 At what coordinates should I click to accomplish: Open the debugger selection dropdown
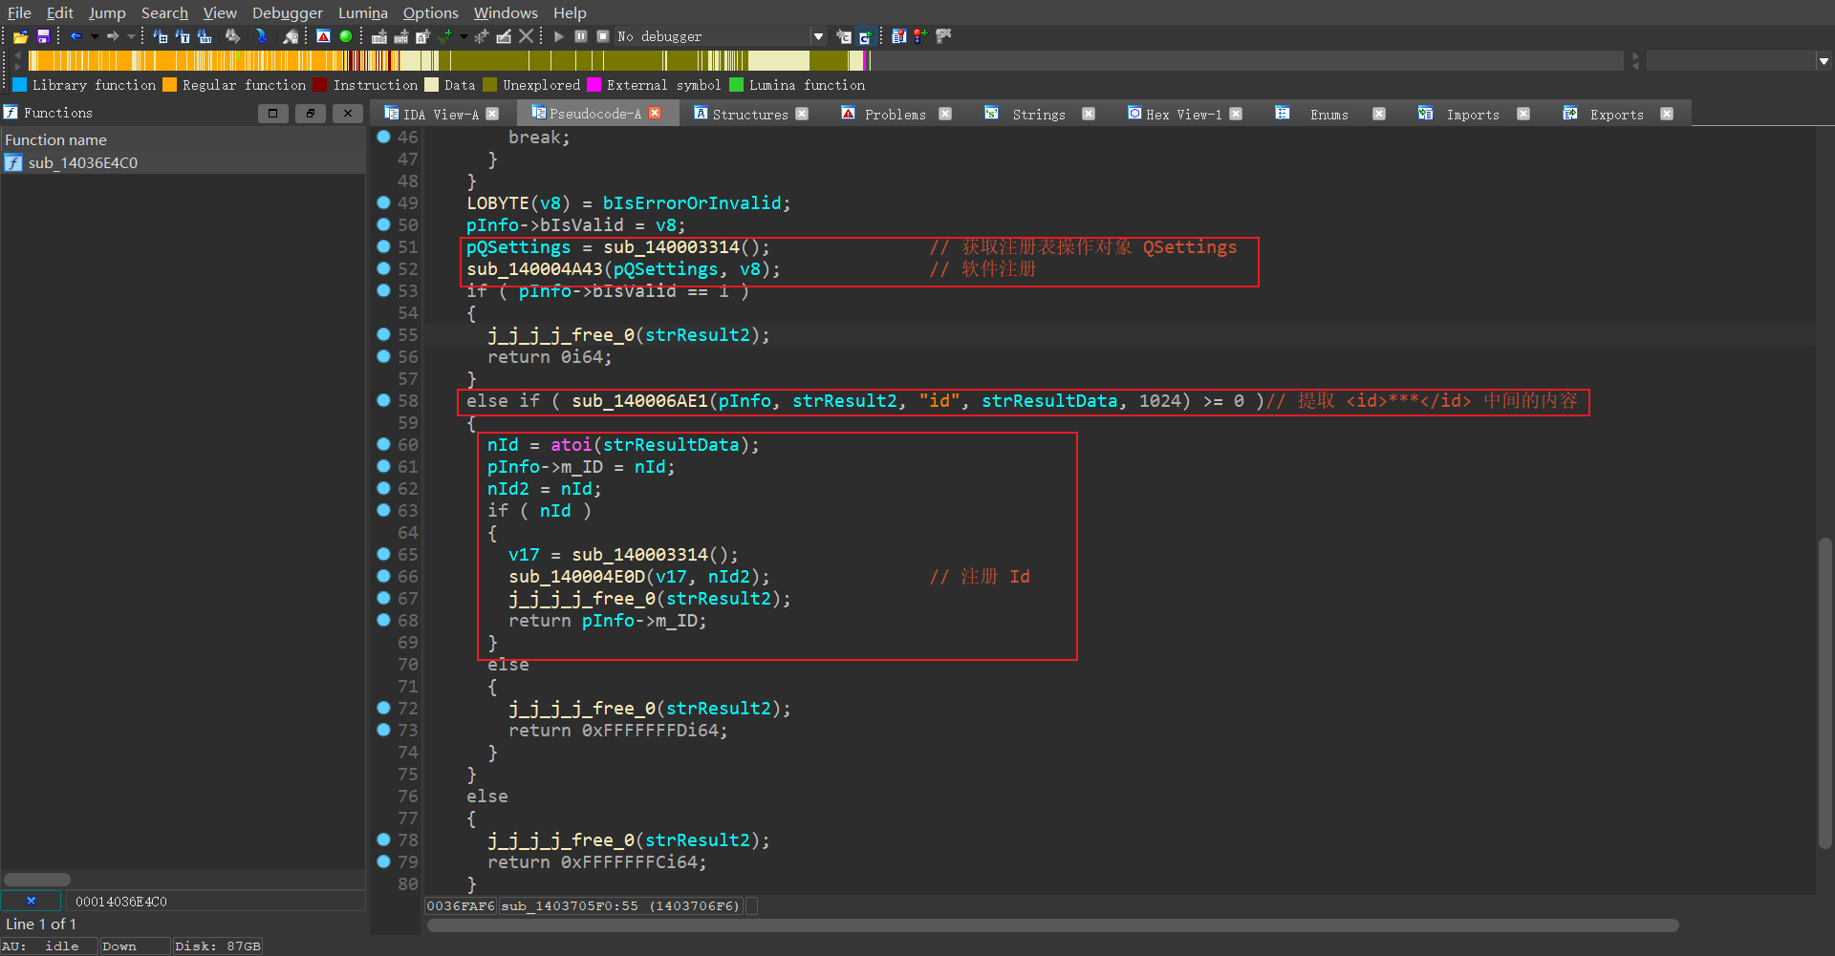818,36
